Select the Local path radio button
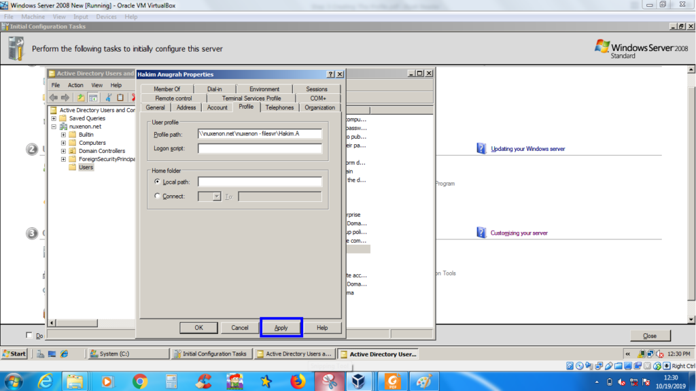The height and width of the screenshot is (391, 696). [157, 182]
